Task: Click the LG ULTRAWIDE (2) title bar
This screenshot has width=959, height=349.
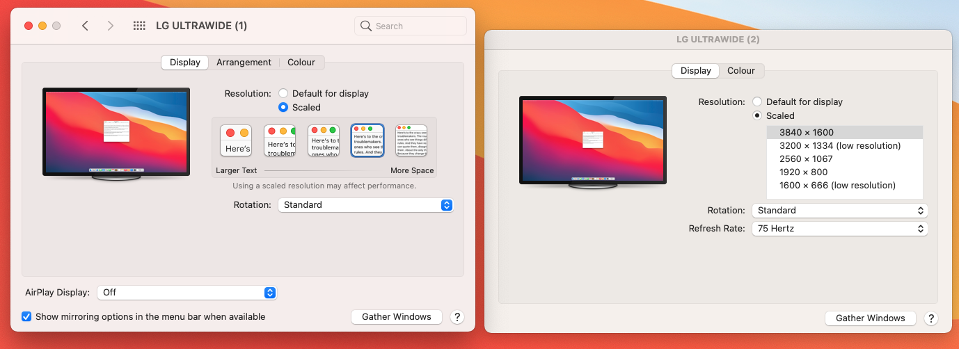Action: pyautogui.click(x=718, y=40)
